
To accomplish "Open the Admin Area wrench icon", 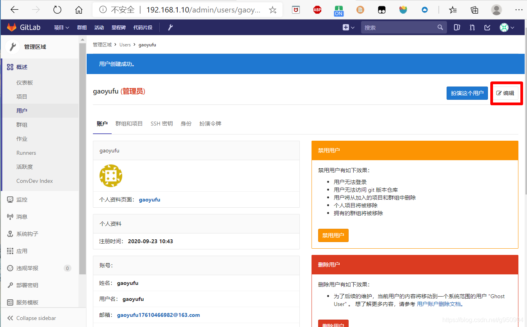I will (170, 27).
